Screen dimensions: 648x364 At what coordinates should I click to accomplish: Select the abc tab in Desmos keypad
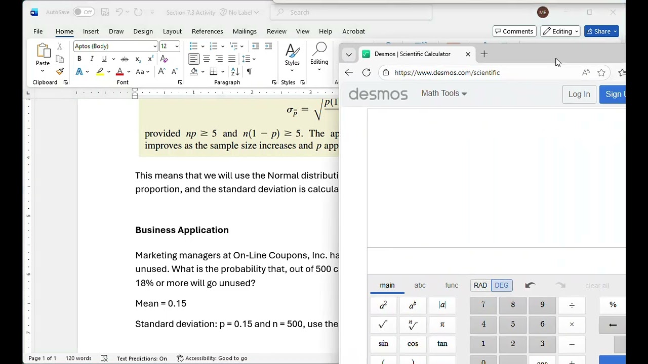[x=420, y=285]
